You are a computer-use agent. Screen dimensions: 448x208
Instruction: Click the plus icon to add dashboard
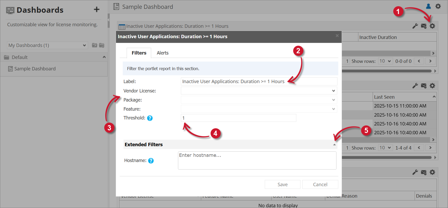97,10
